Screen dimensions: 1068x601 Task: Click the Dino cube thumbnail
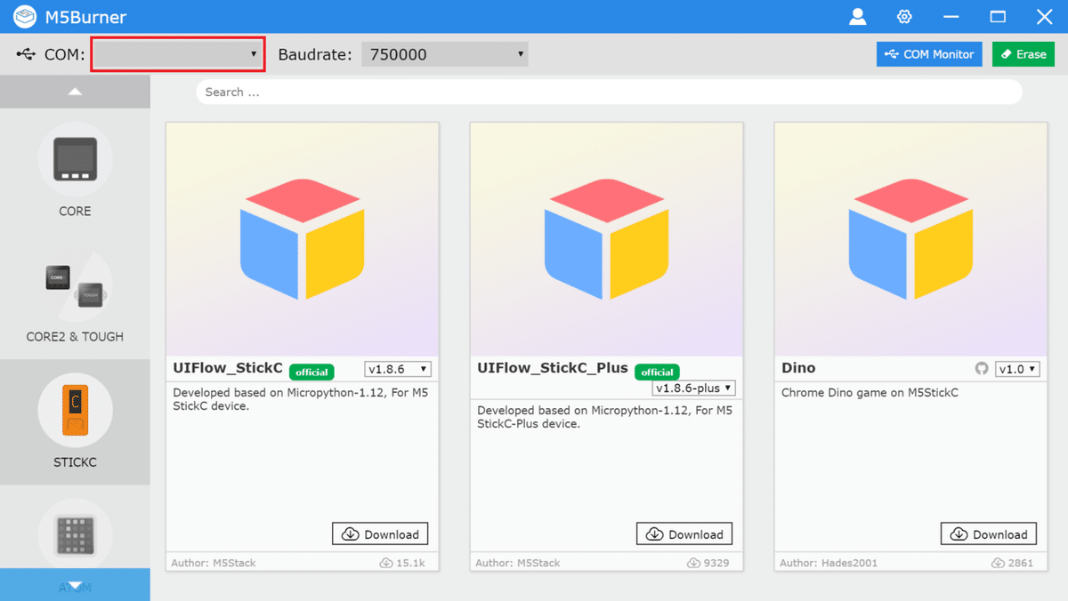(911, 239)
